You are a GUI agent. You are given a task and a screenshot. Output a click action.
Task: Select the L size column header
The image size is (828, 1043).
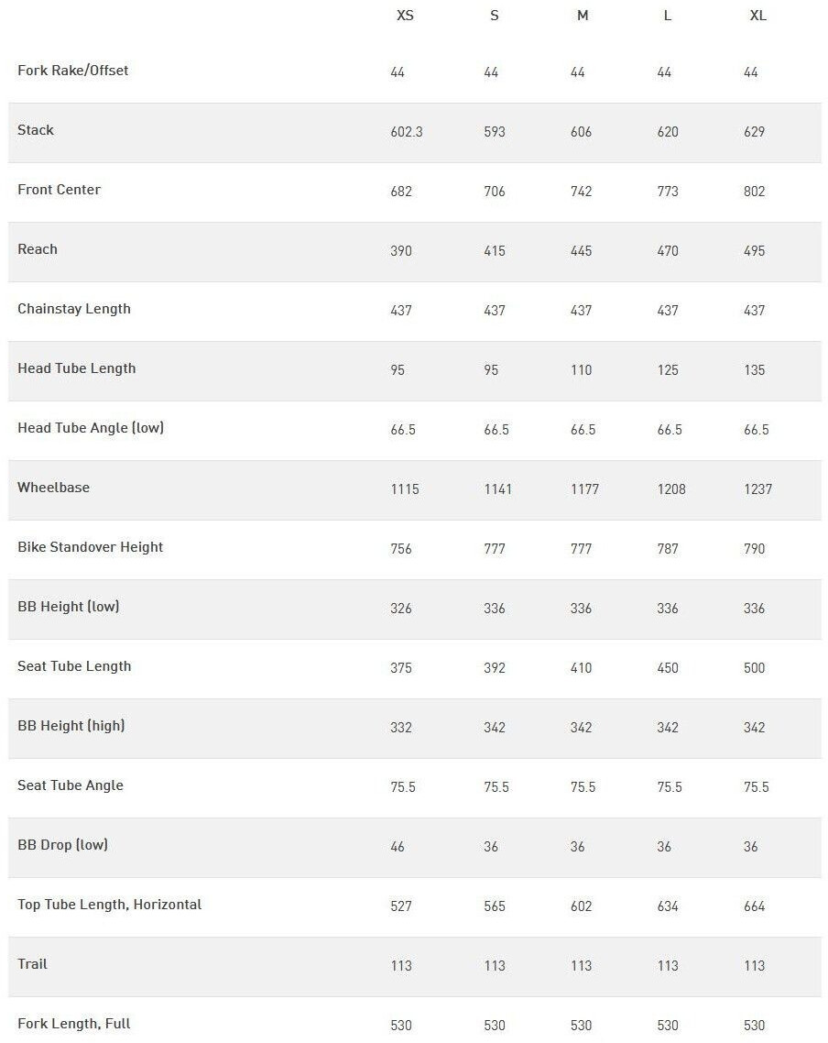pyautogui.click(x=668, y=16)
